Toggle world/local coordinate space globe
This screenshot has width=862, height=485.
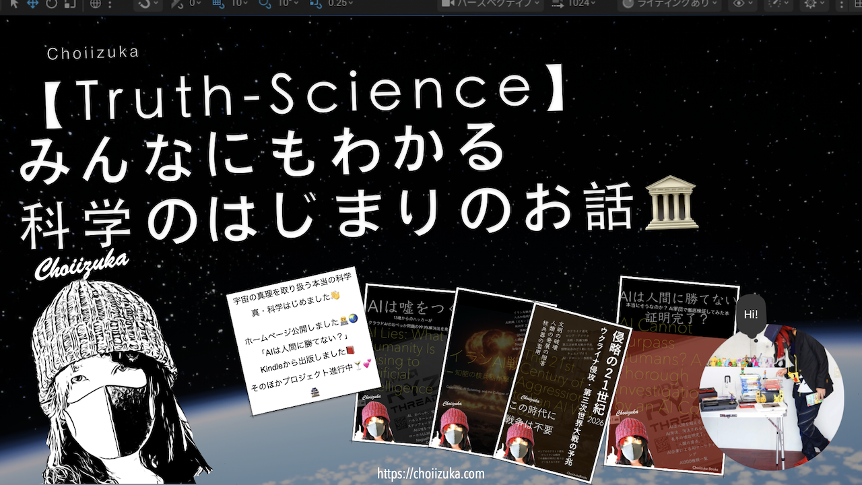(96, 3)
